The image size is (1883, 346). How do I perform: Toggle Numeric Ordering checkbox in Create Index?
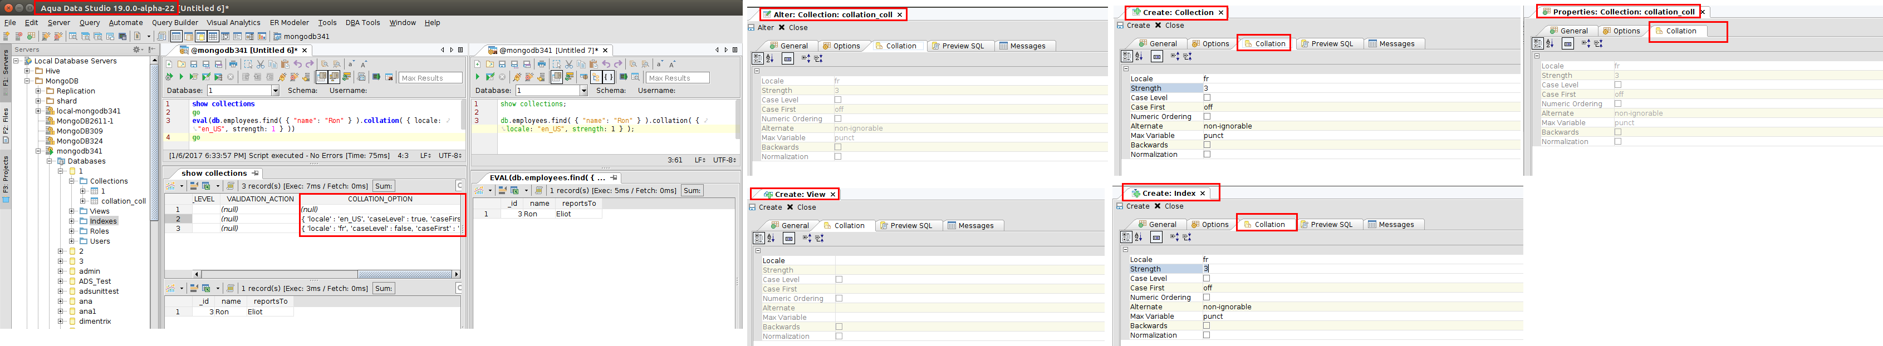point(1206,297)
